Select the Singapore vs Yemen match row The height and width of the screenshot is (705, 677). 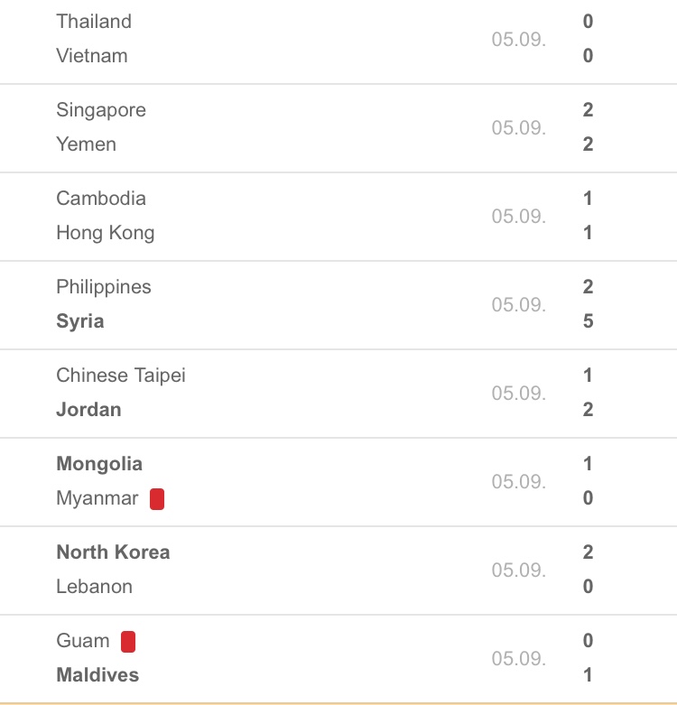pyautogui.click(x=338, y=127)
